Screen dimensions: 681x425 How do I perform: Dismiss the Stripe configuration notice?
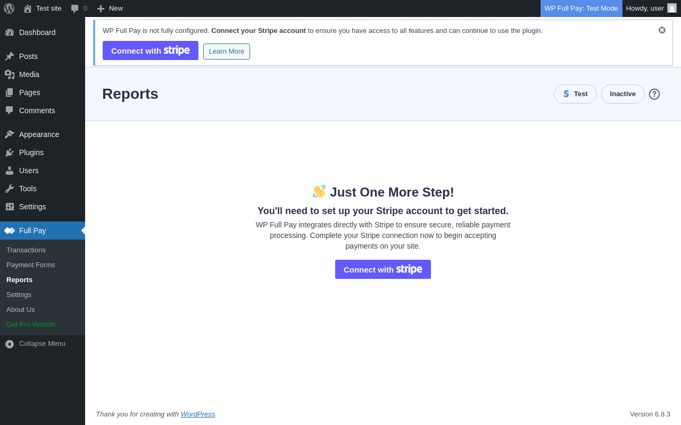(662, 30)
